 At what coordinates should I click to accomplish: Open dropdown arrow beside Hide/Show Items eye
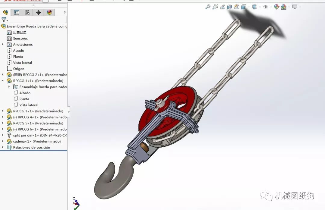click(x=271, y=7)
